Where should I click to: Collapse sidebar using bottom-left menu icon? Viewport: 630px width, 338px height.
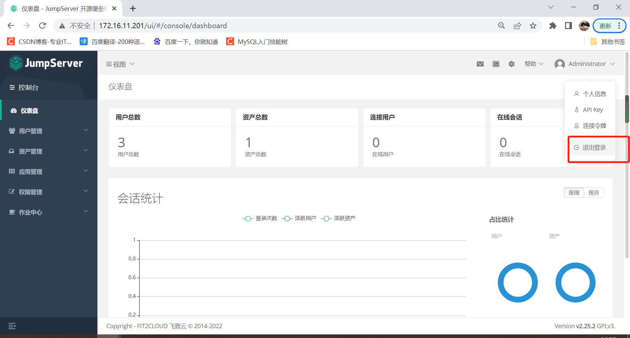[12, 326]
